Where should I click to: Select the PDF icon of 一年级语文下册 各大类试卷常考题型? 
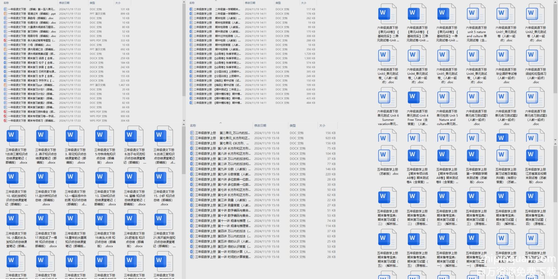click(x=5, y=40)
